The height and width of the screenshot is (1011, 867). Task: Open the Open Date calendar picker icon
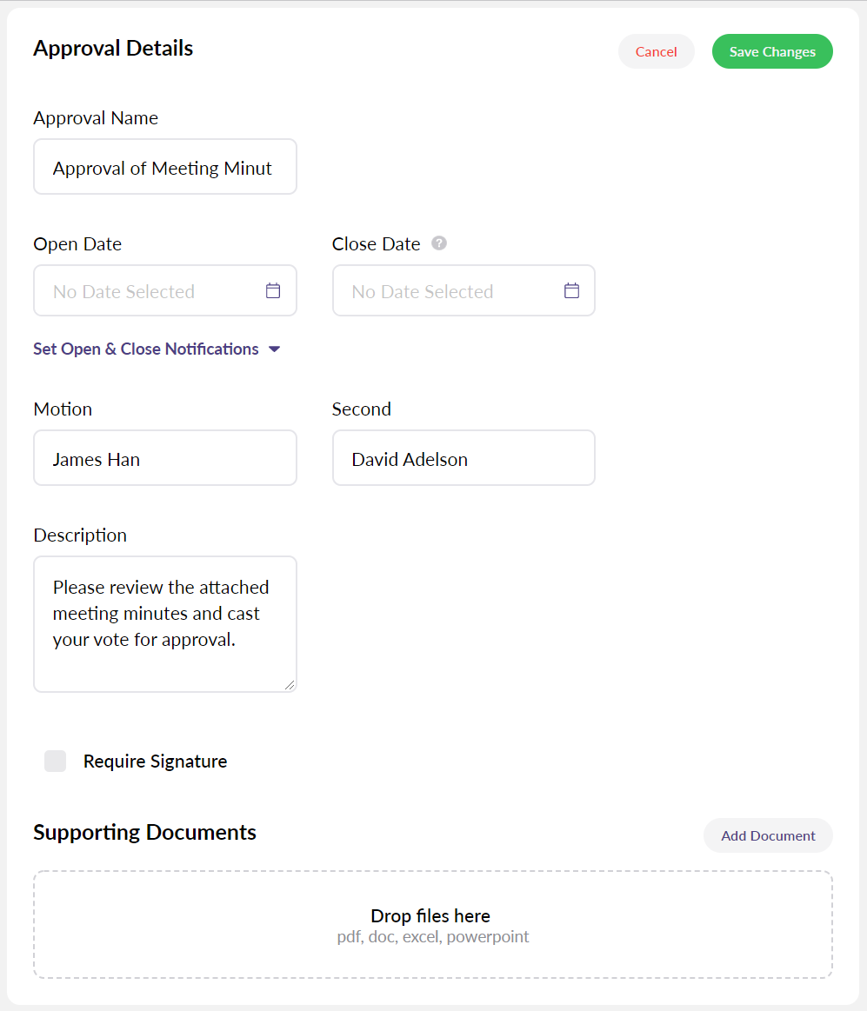[273, 291]
